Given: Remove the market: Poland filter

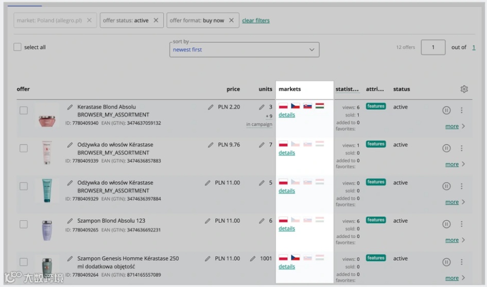Looking at the screenshot, I should (89, 20).
